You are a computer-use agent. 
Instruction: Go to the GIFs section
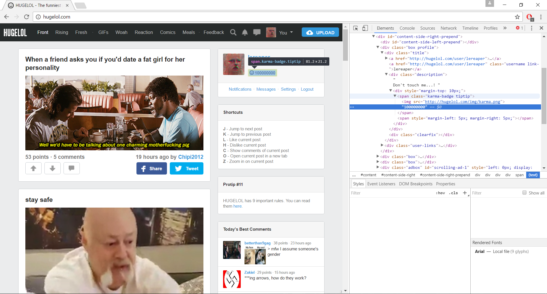click(103, 33)
